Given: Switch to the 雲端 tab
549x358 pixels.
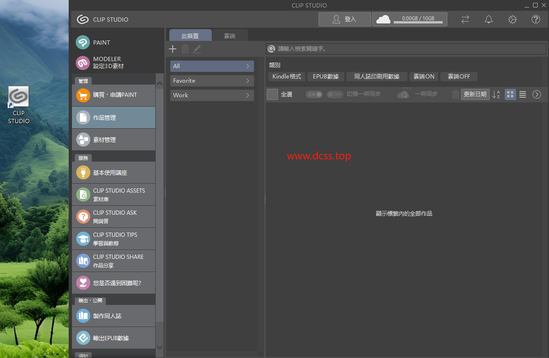Looking at the screenshot, I should (230, 36).
